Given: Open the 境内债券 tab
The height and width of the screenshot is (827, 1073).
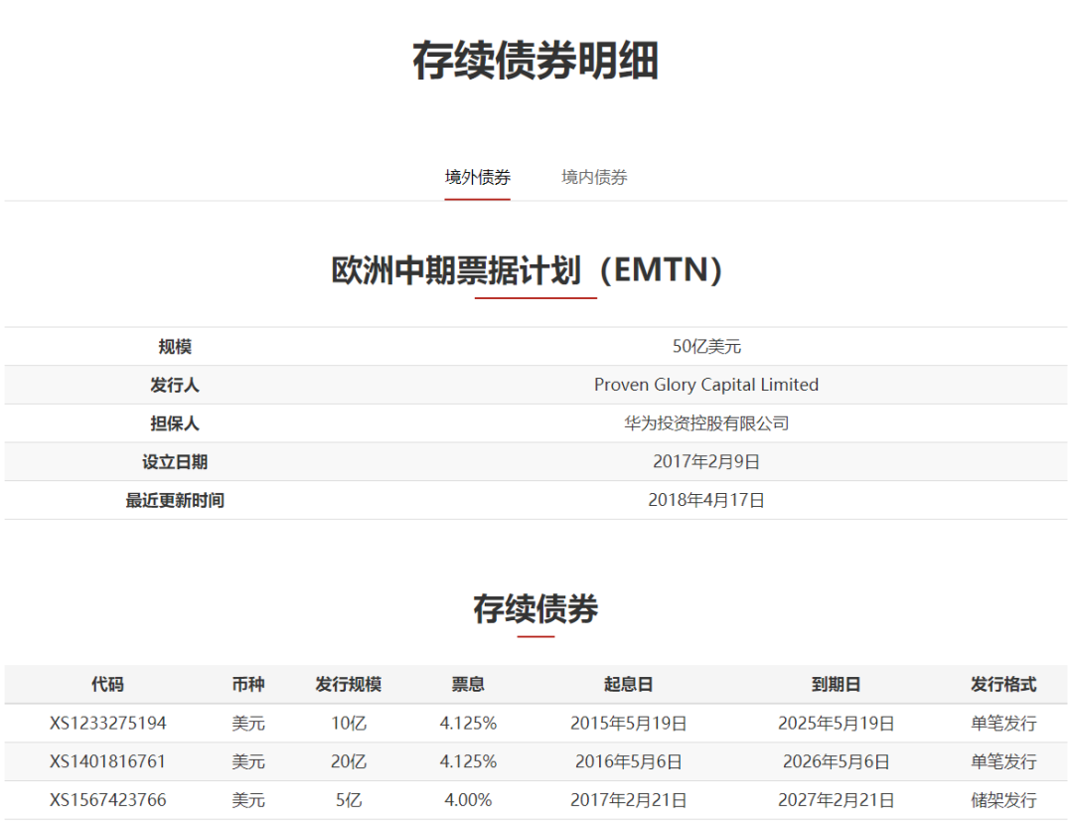Looking at the screenshot, I should [x=594, y=178].
